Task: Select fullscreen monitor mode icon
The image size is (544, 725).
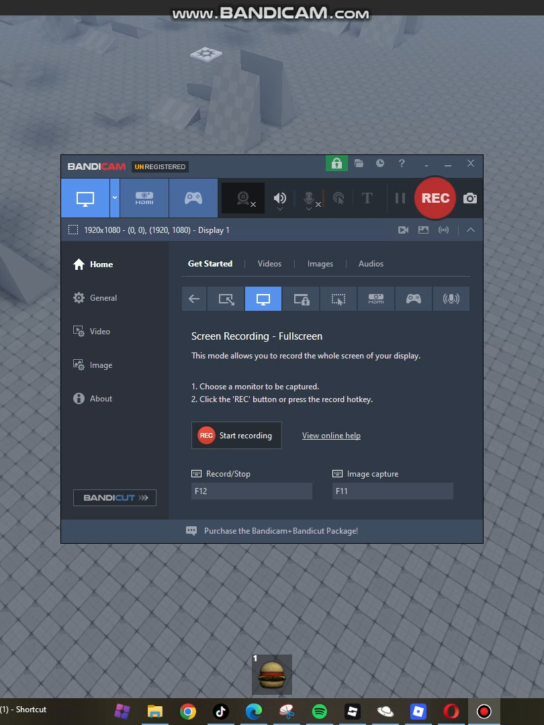Action: point(263,299)
